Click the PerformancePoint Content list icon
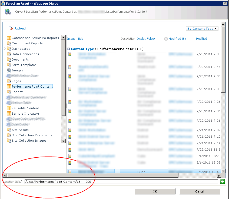The height and width of the screenshot is (199, 229). pos(9,87)
